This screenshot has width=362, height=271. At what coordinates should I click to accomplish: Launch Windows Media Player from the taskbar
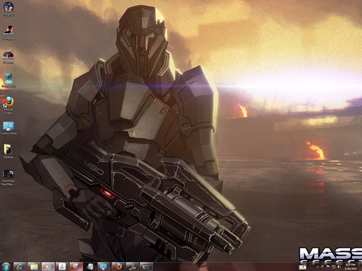point(48,266)
